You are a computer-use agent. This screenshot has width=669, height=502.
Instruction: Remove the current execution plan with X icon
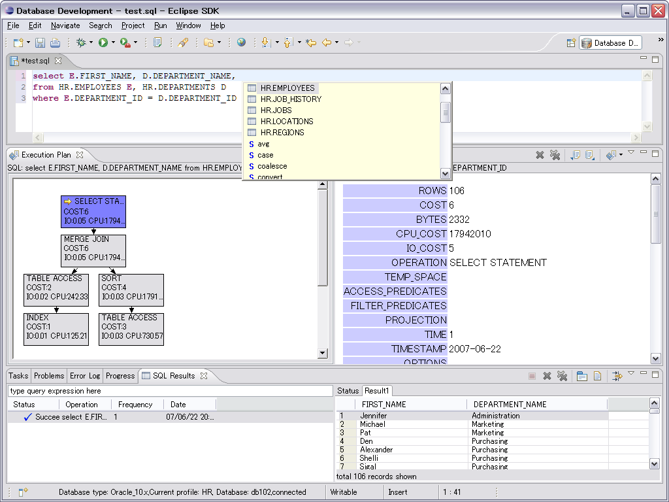point(540,155)
